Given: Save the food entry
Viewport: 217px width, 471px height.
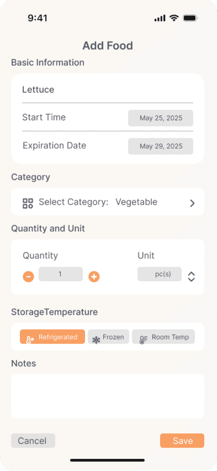Looking at the screenshot, I should pos(182,441).
